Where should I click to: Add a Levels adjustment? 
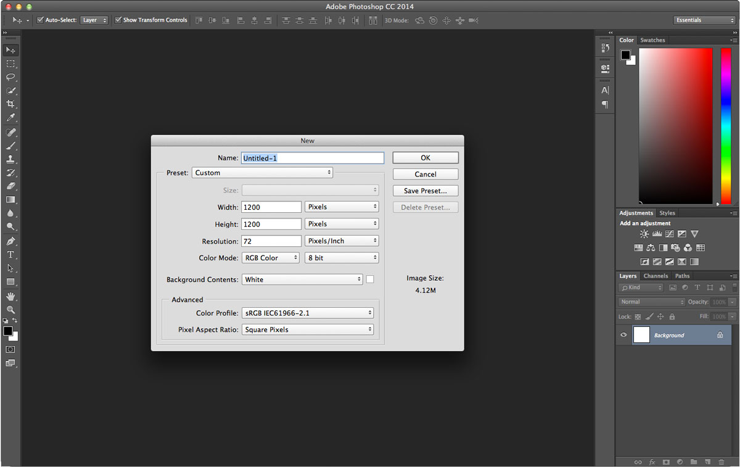657,234
